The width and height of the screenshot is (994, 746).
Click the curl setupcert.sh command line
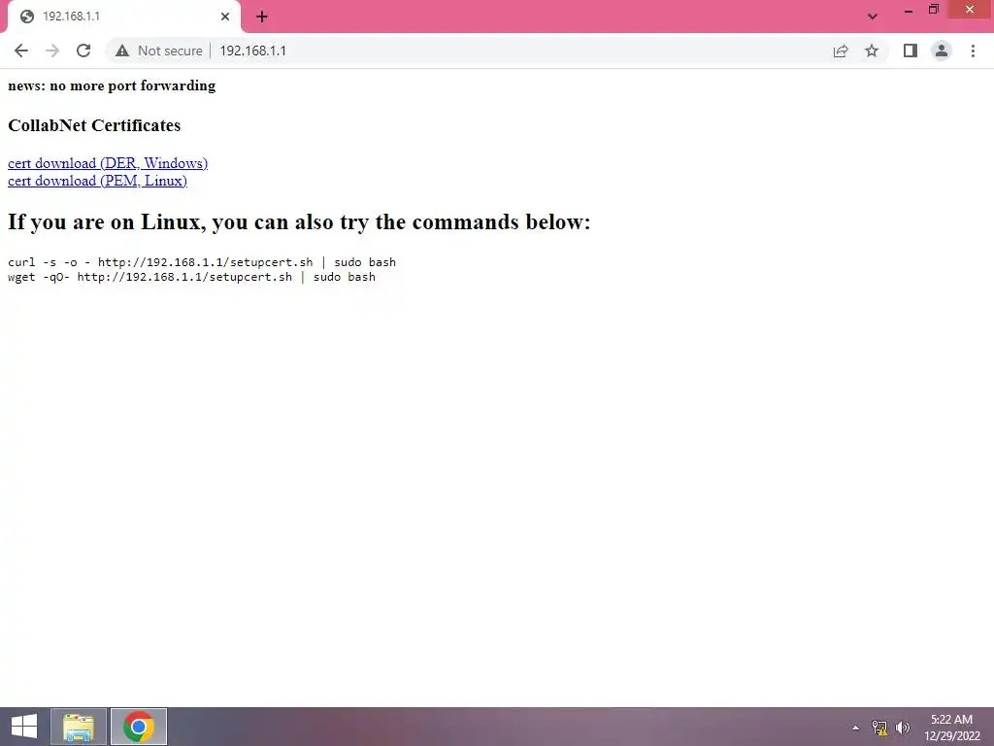tap(202, 262)
